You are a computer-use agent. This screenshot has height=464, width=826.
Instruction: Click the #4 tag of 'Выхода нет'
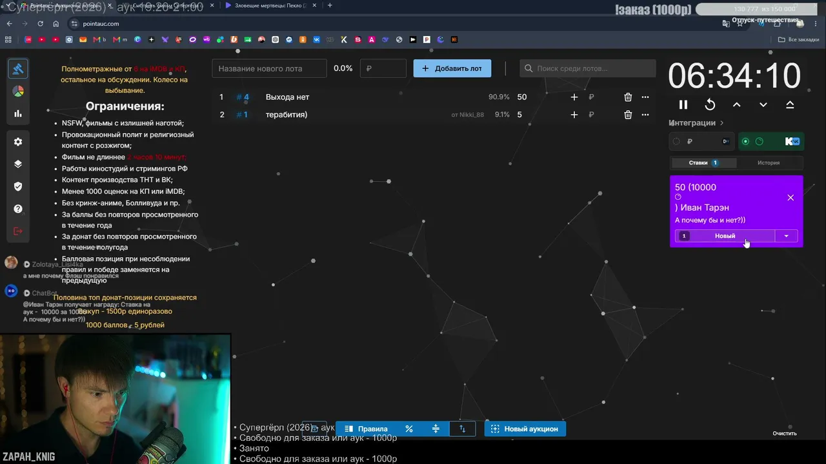tap(243, 97)
